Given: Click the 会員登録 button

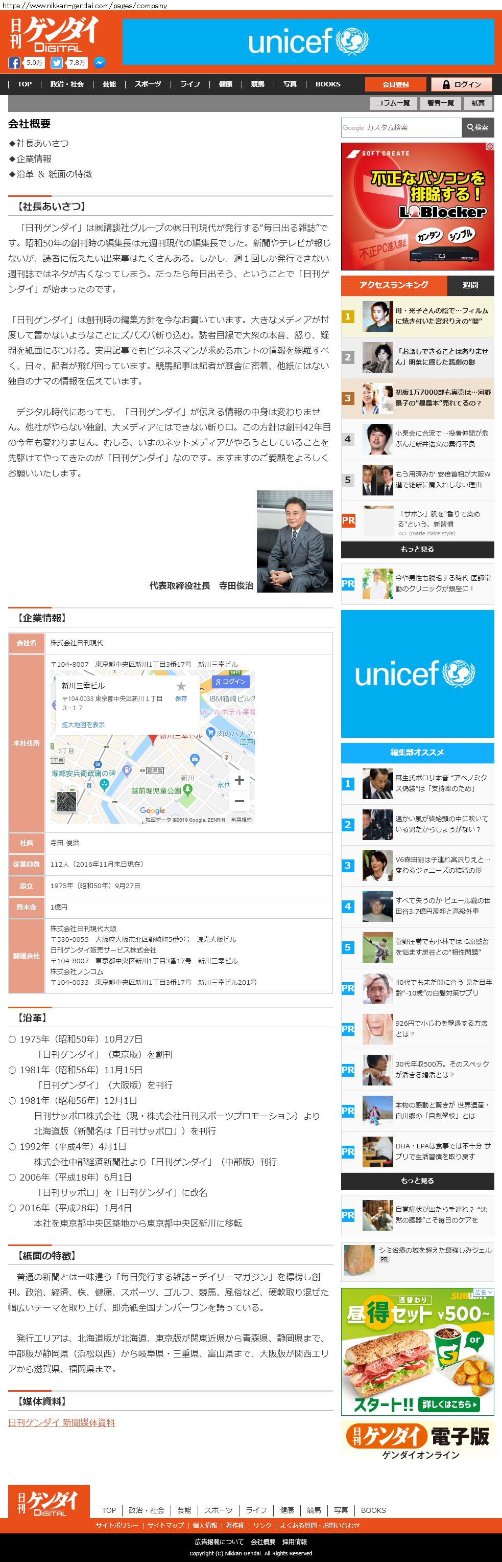Looking at the screenshot, I should click(x=395, y=85).
